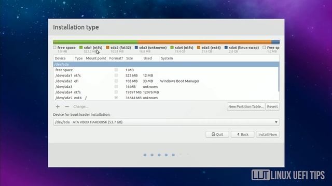Click the Size column header
The width and height of the screenshot is (332, 186).
click(130, 58)
